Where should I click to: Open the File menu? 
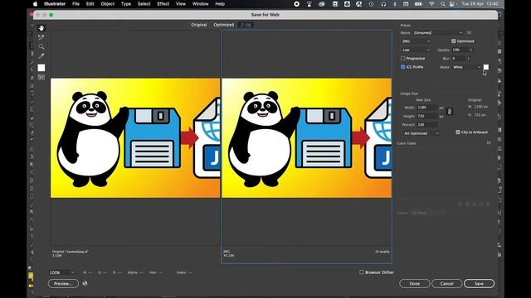point(76,4)
